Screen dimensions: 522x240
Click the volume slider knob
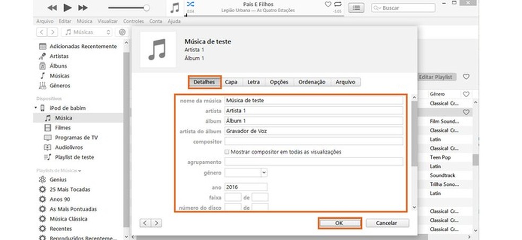(146, 7)
